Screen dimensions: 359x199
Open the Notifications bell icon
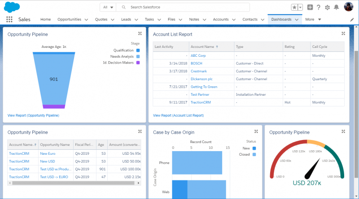(x=336, y=7)
